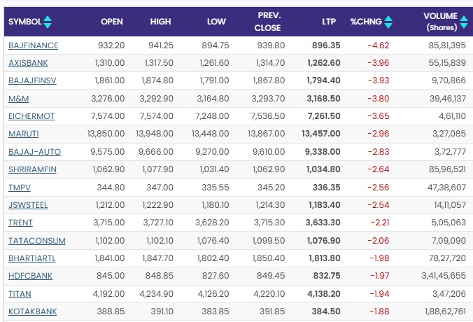
Task: Sort by %CHNG arrow icon
Action: 388,22
